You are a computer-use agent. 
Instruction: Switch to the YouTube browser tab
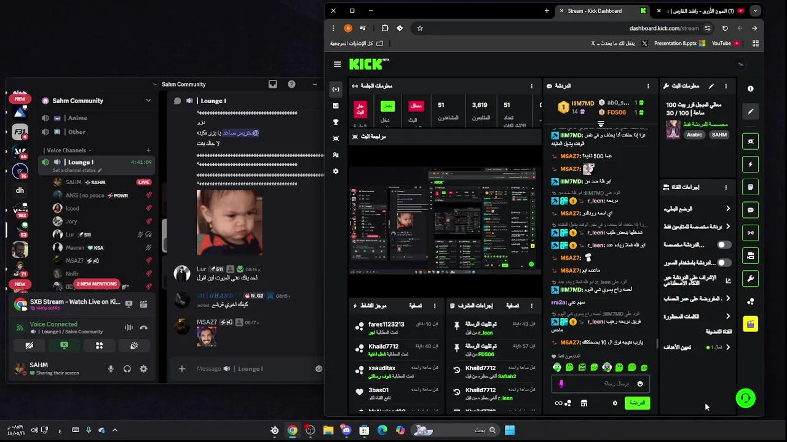coord(701,10)
